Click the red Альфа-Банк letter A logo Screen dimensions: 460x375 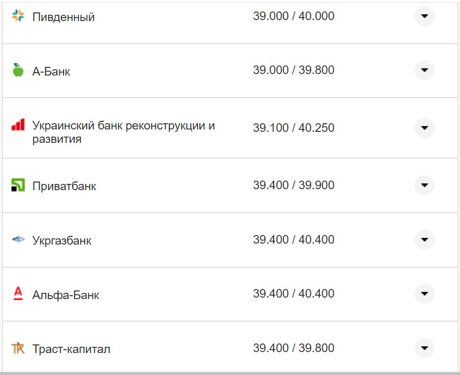click(18, 294)
